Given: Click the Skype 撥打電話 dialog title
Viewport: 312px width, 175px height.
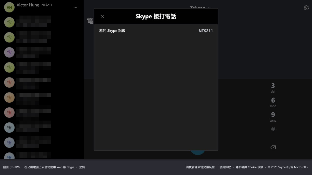Looking at the screenshot, I should point(156,16).
